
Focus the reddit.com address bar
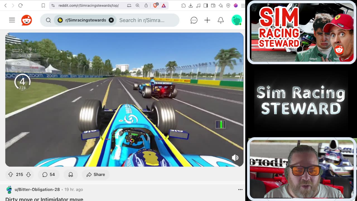[x=88, y=6]
